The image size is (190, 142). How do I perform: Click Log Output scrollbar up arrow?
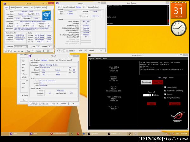(x=168, y=6)
